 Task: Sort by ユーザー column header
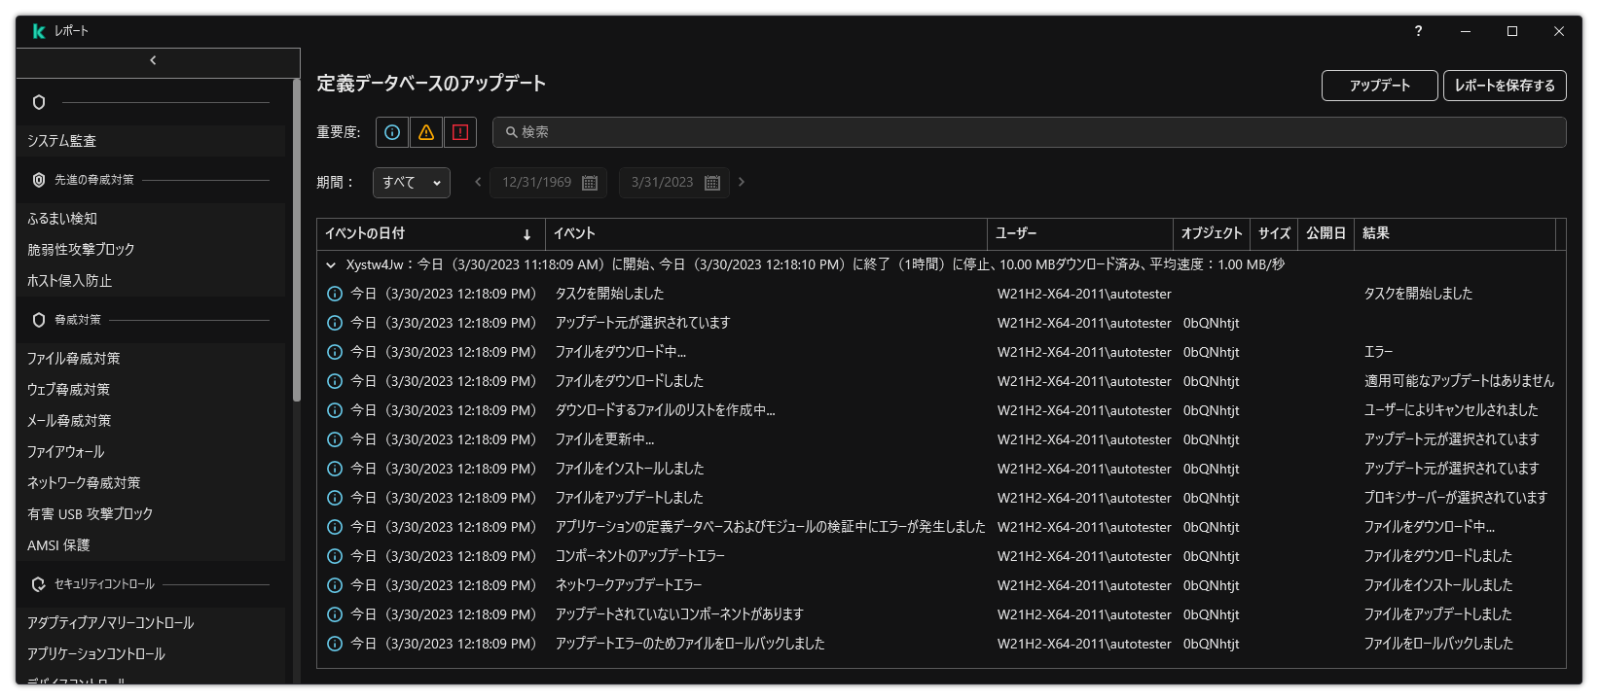pos(1080,234)
